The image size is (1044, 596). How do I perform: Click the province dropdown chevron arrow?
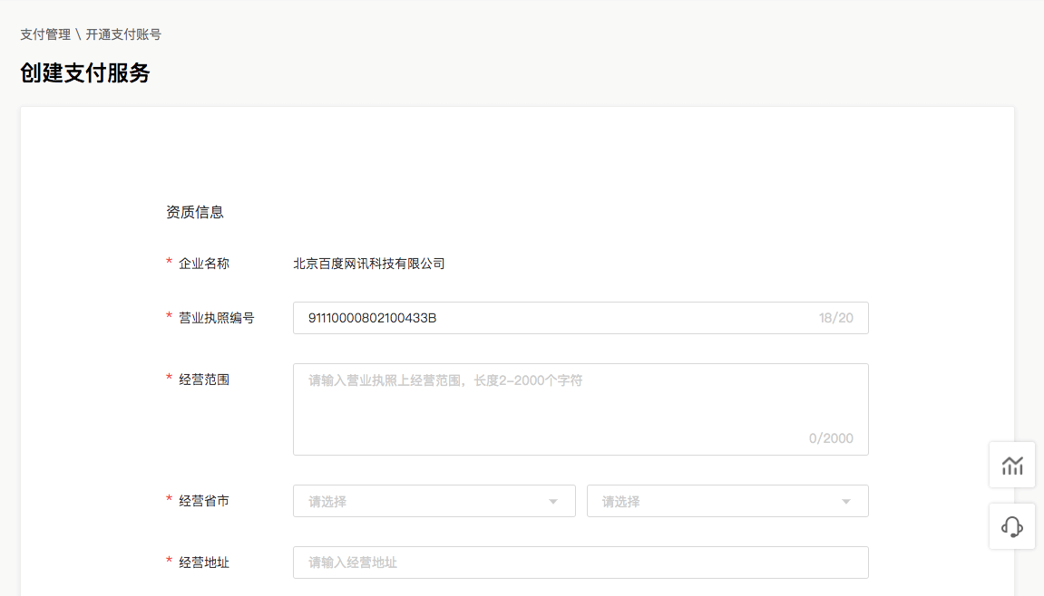click(553, 500)
